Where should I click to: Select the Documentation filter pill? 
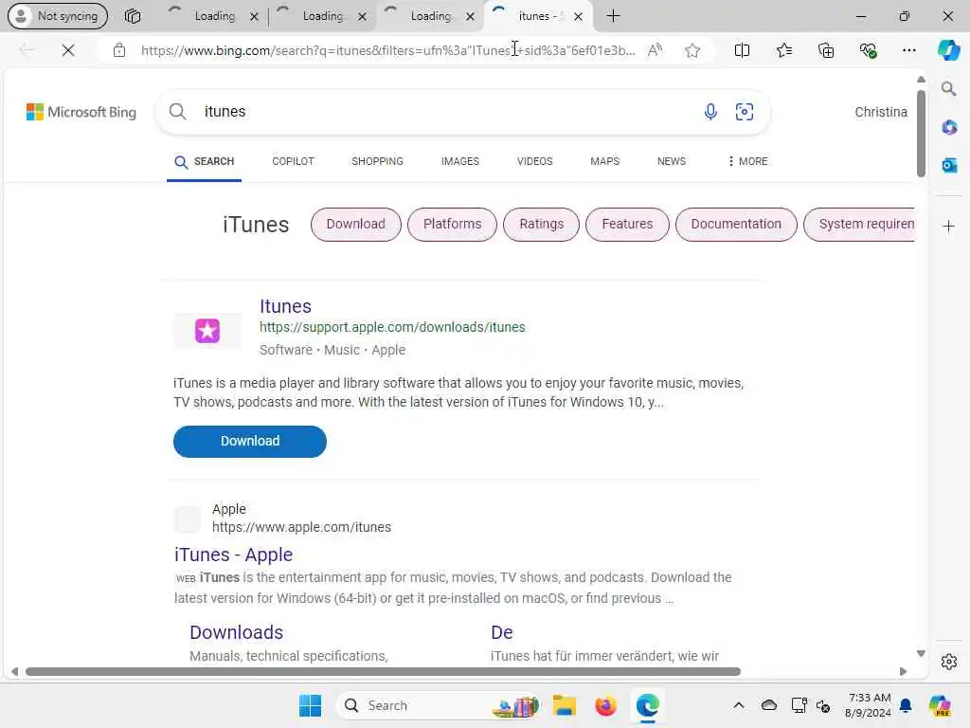(736, 224)
